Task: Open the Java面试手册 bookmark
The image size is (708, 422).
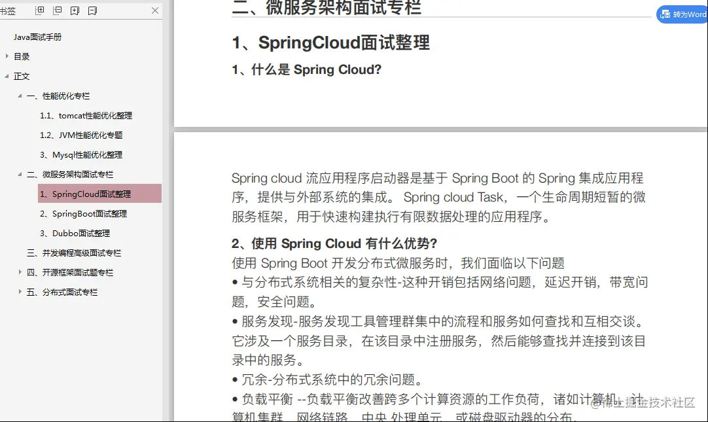Action: 37,37
